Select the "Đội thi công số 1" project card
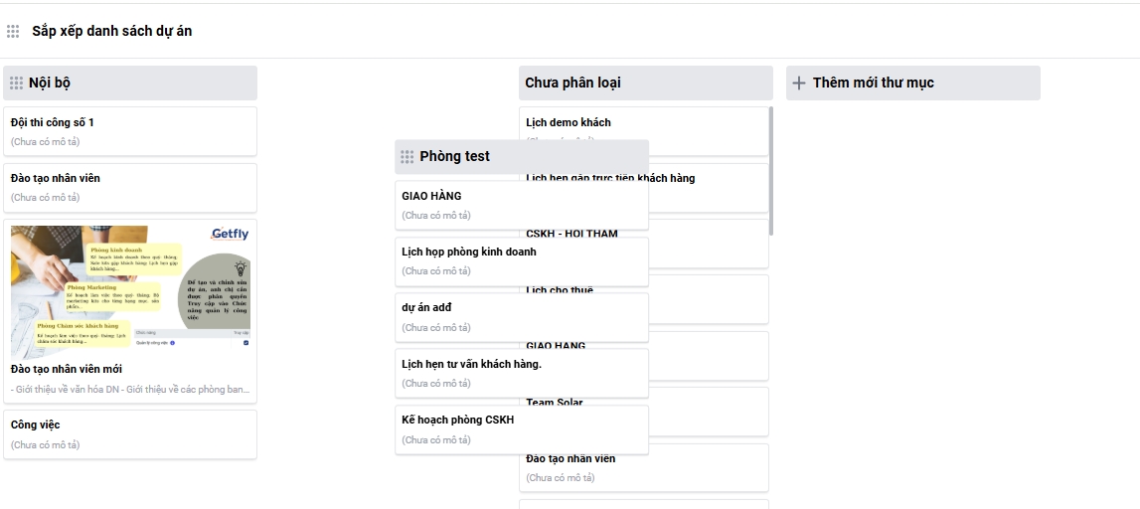Viewport: 1140px width, 509px height. [130, 131]
